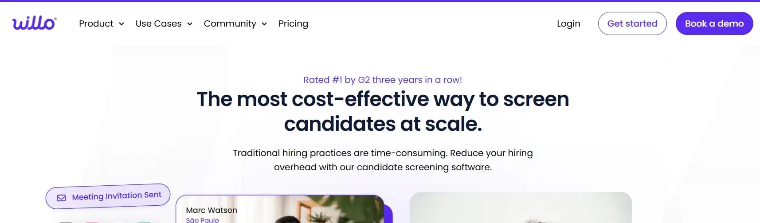Screen dimensions: 760x223
Task: Open the Community menu
Action: click(230, 23)
